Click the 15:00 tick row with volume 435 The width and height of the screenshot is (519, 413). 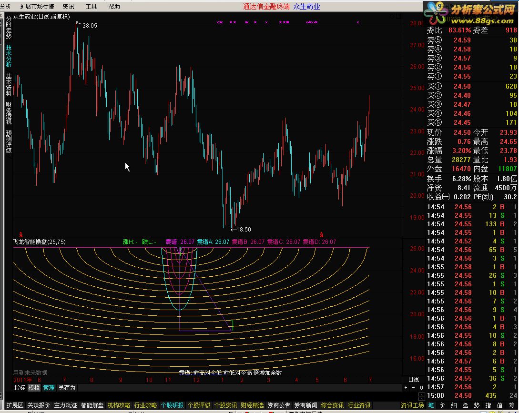[472, 395]
